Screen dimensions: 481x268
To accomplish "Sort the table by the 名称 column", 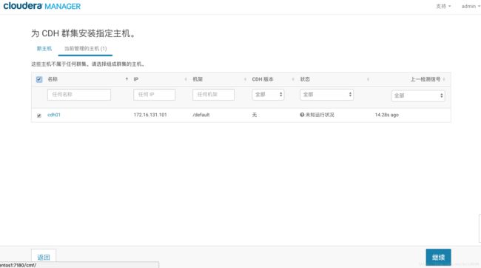I will click(x=53, y=79).
